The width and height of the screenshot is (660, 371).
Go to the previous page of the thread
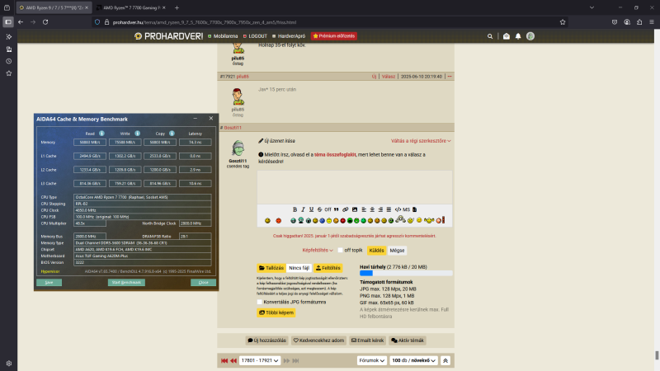click(233, 360)
